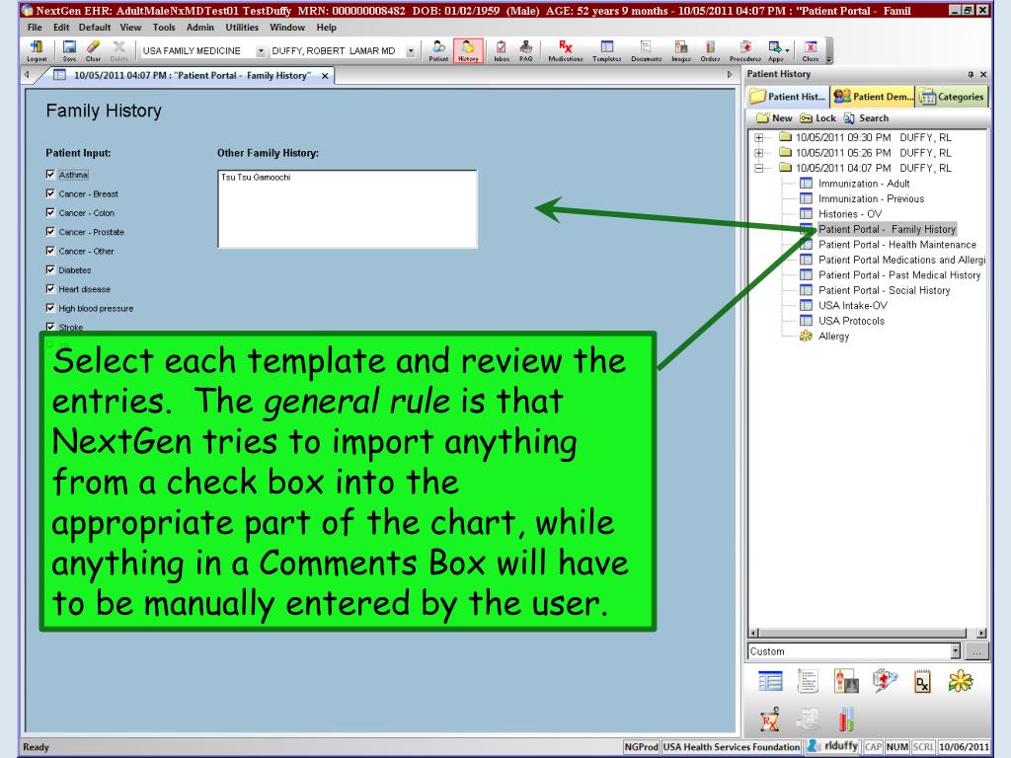The width and height of the screenshot is (1011, 758).
Task: Click the toolbar overflow options arrow
Action: pyautogui.click(x=829, y=59)
